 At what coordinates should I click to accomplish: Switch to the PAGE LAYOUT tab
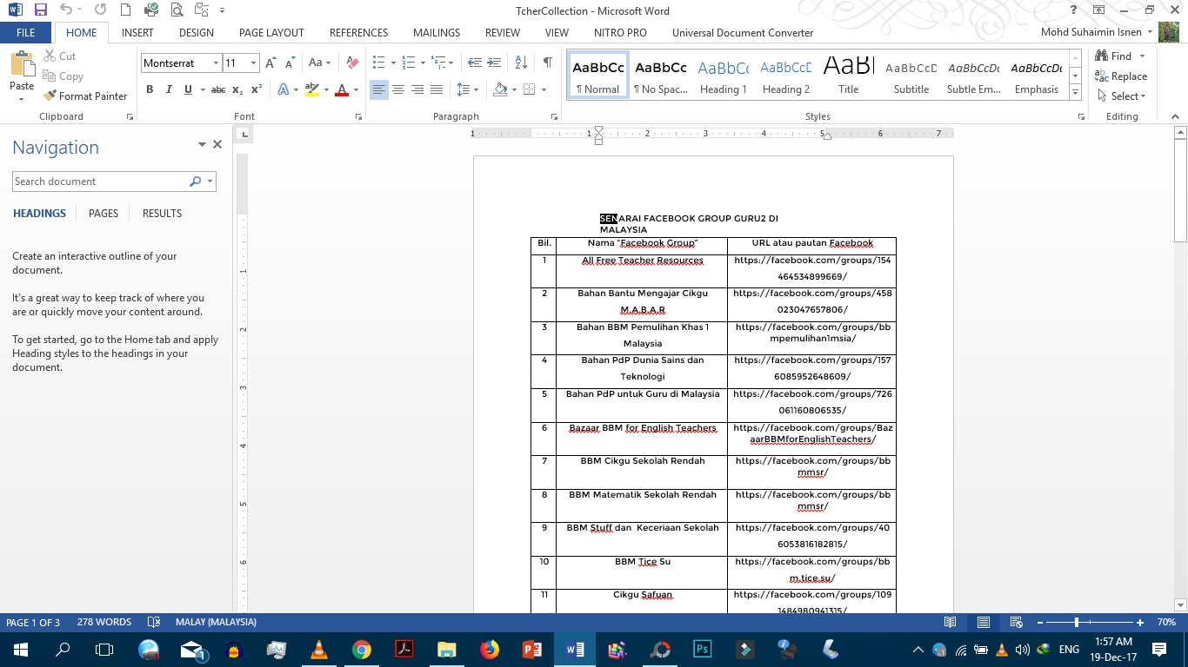pyautogui.click(x=271, y=33)
